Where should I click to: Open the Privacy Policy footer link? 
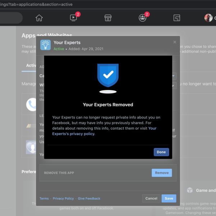click(x=63, y=198)
